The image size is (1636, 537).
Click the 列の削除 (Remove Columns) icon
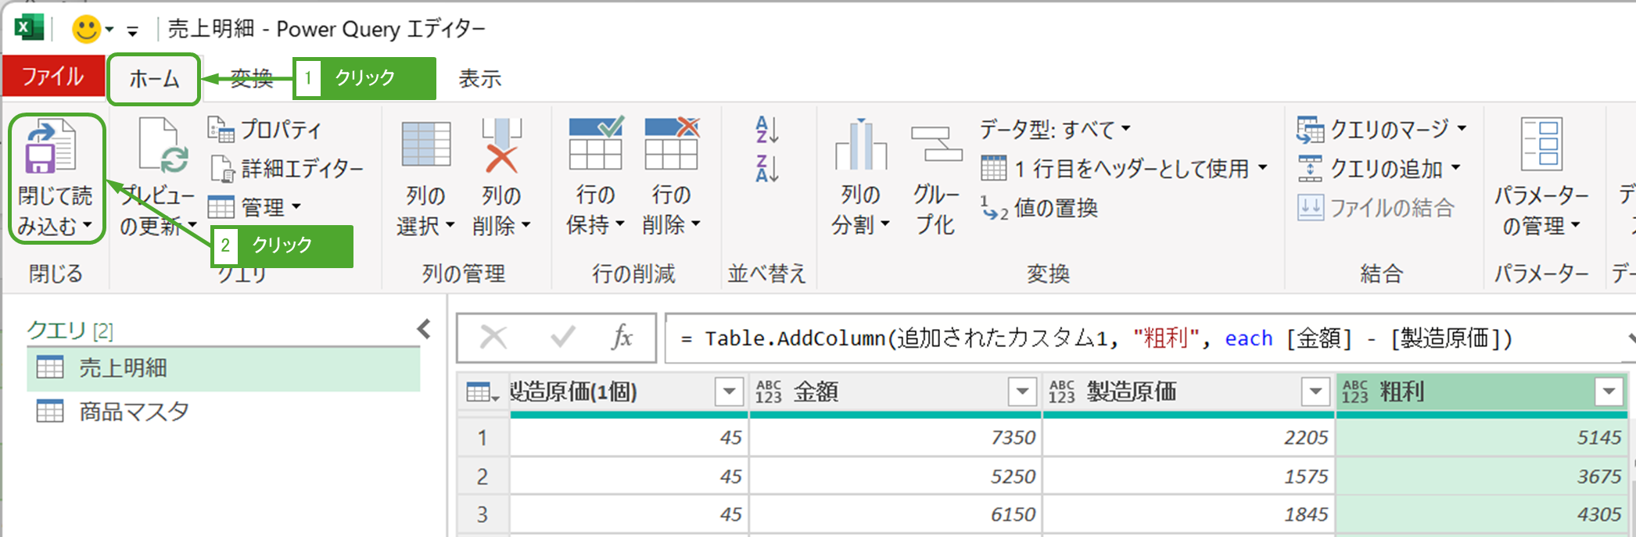(501, 146)
